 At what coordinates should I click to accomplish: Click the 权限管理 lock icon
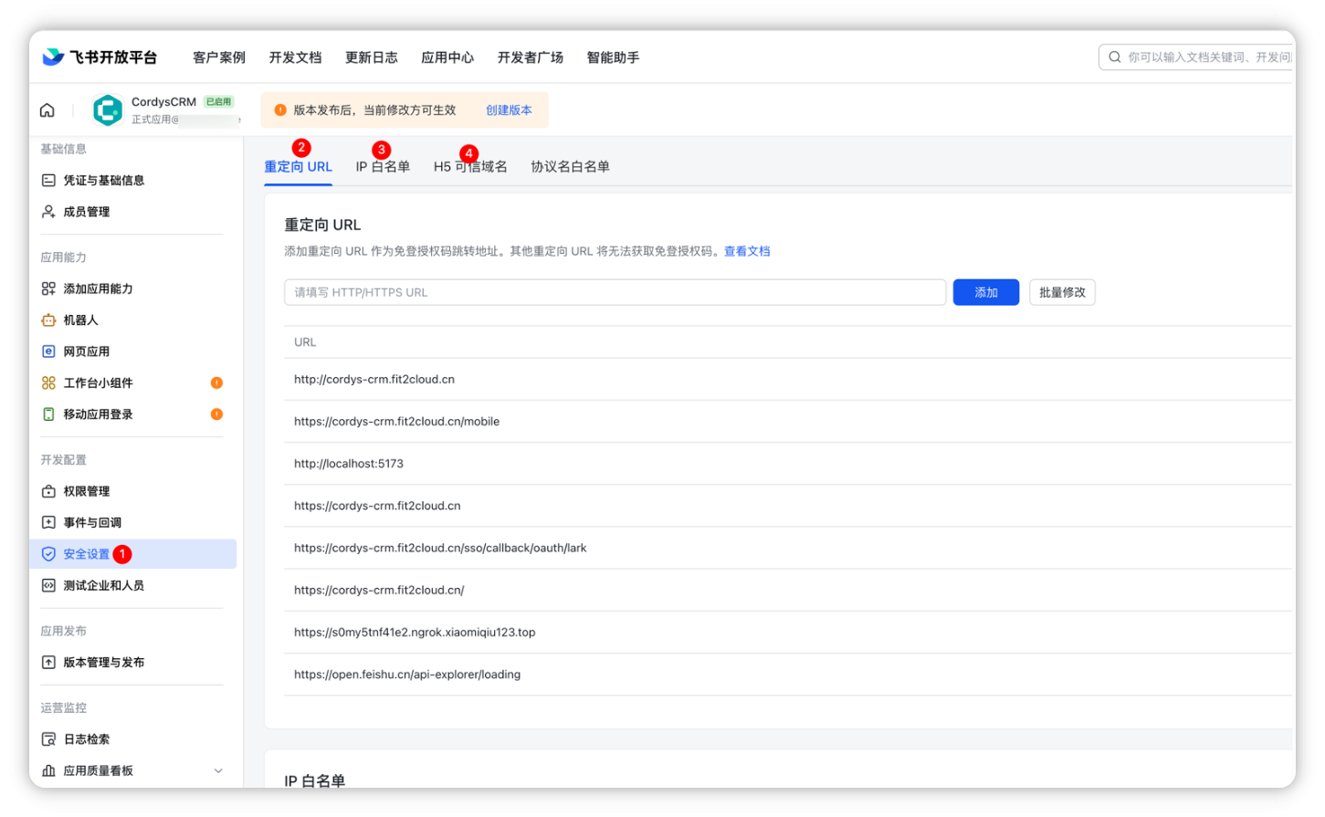(48, 491)
